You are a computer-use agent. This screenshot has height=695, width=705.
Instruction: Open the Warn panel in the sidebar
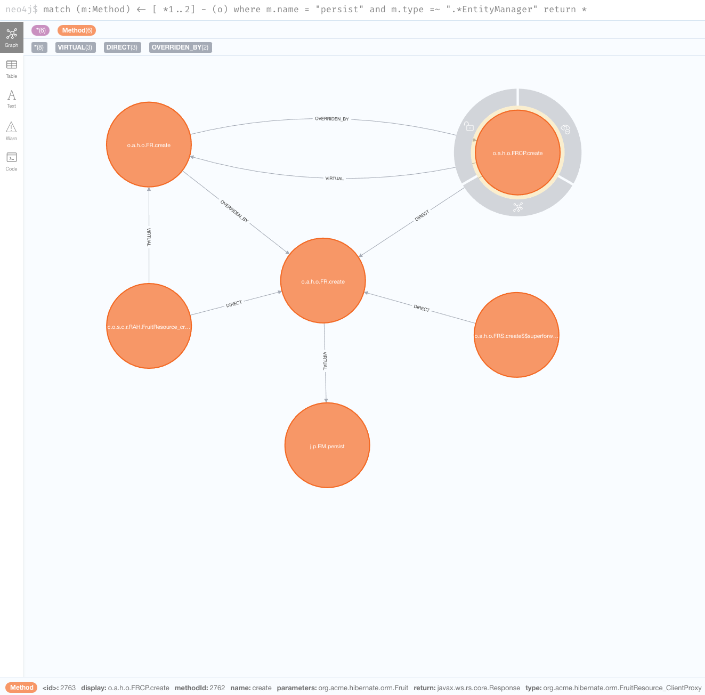[x=11, y=131]
